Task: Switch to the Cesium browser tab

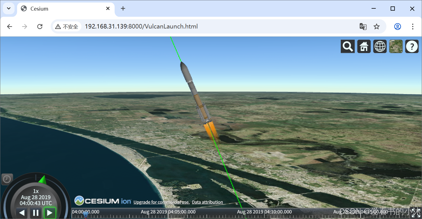Action: [66, 9]
